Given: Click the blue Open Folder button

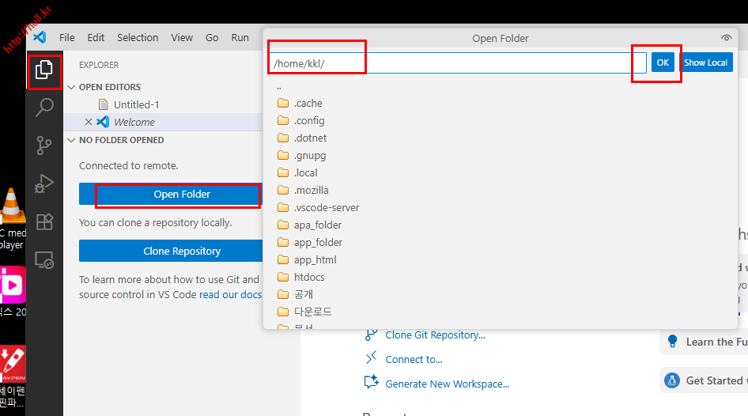Looking at the screenshot, I should [181, 194].
